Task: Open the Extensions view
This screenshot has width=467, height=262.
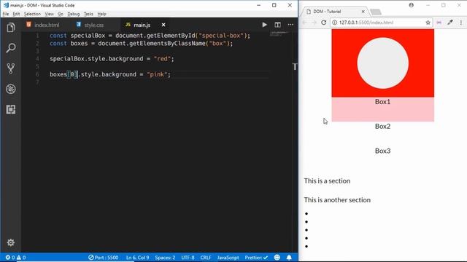Action: click(x=11, y=110)
